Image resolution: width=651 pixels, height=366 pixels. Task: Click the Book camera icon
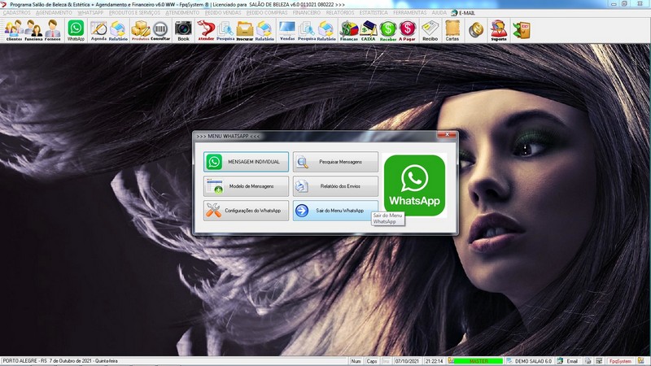(183, 30)
